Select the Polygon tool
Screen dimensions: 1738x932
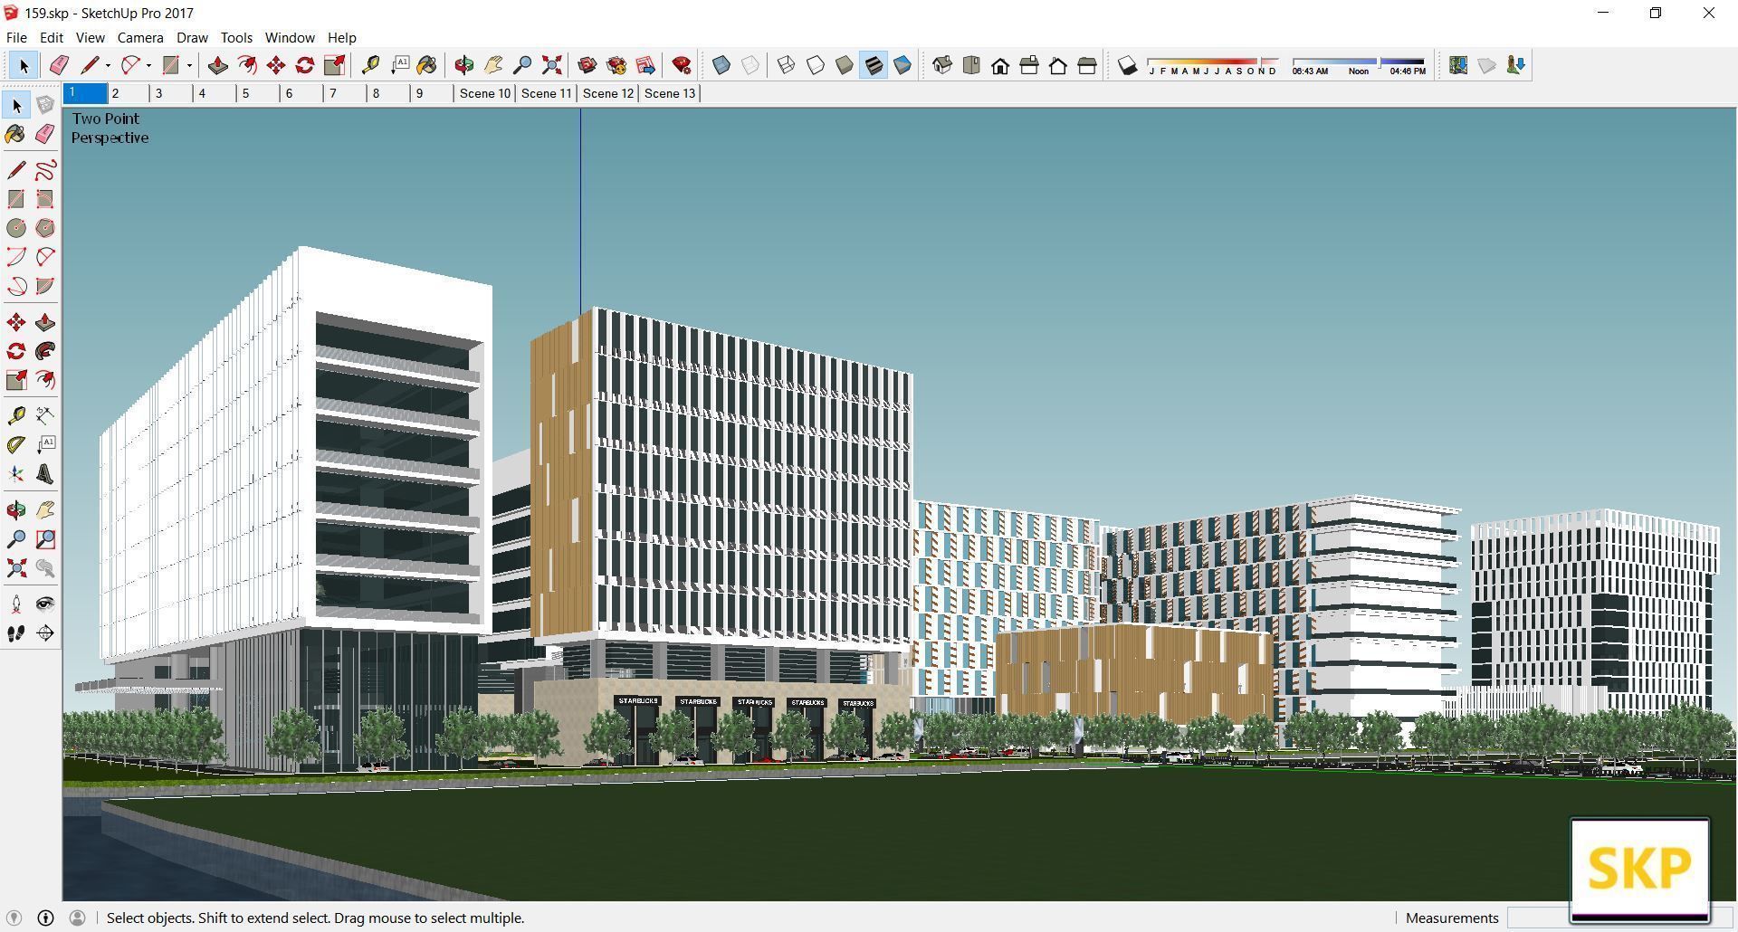45,228
